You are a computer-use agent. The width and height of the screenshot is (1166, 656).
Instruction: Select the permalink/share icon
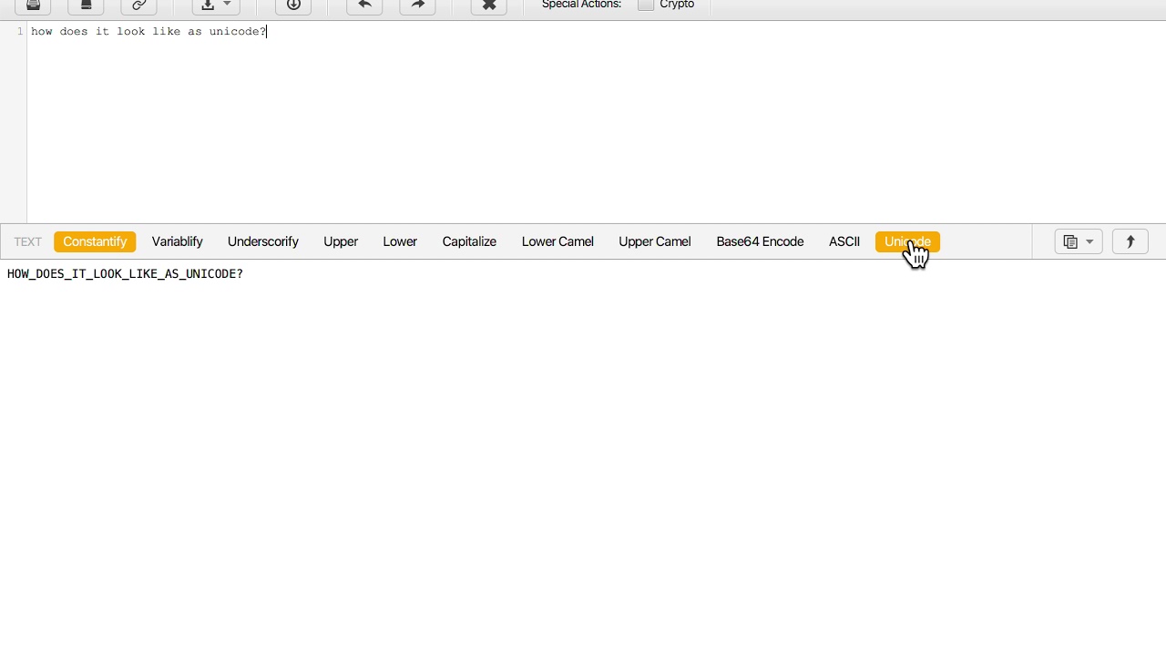(x=138, y=6)
